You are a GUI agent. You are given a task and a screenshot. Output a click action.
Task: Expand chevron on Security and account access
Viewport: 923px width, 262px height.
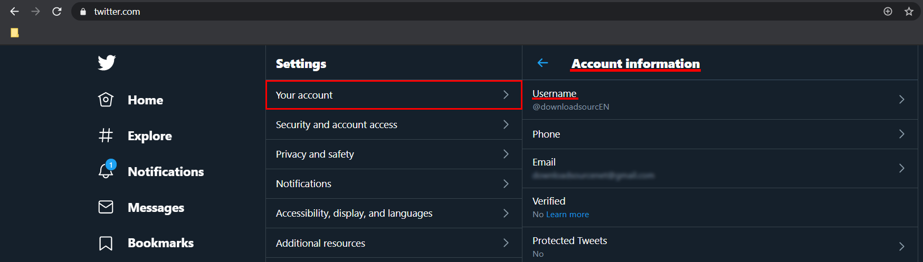(506, 124)
